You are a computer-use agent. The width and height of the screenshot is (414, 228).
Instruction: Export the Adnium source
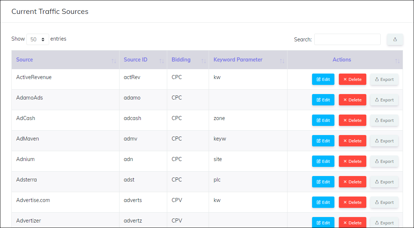click(x=384, y=161)
